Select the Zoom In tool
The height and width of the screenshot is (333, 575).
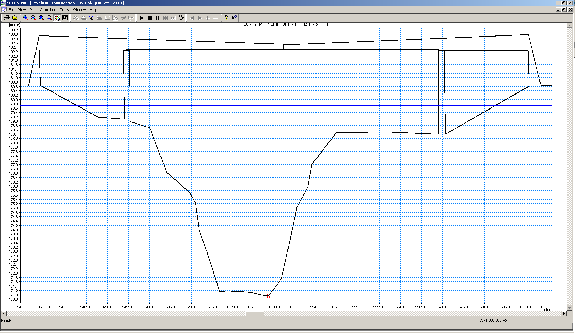click(x=26, y=18)
